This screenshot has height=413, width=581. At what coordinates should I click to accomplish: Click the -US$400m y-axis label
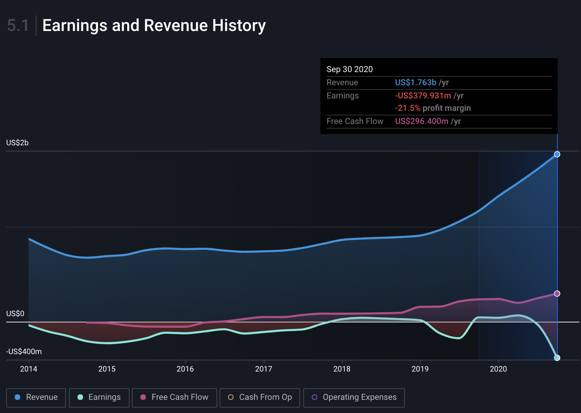(24, 352)
